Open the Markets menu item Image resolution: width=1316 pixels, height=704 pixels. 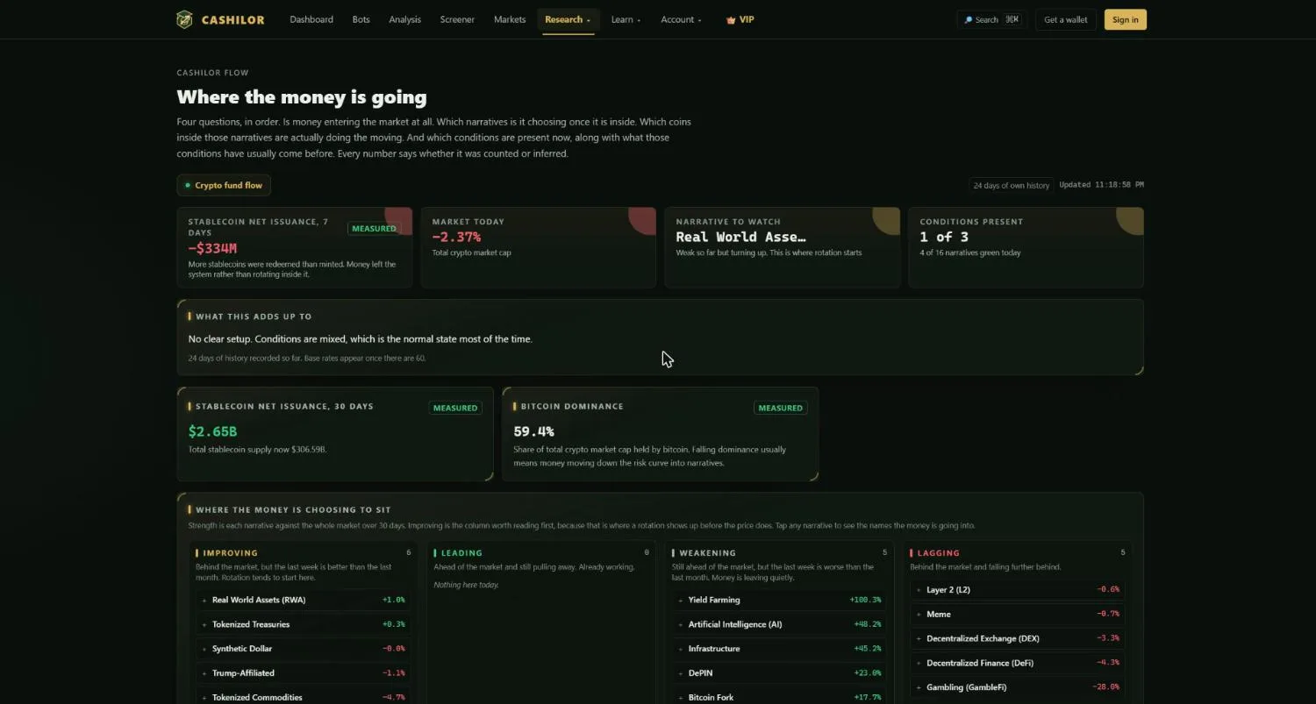point(510,19)
